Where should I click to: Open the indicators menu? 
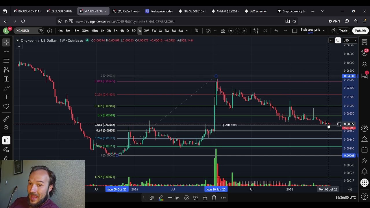(208, 31)
